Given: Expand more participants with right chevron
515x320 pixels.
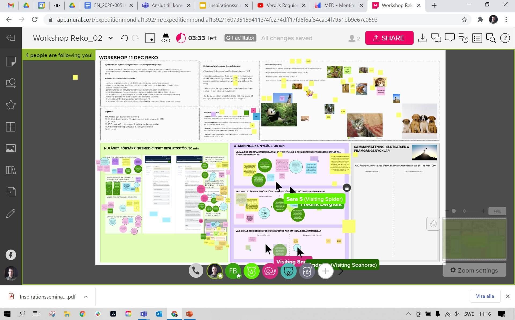Looking at the screenshot, I should pyautogui.click(x=341, y=271).
